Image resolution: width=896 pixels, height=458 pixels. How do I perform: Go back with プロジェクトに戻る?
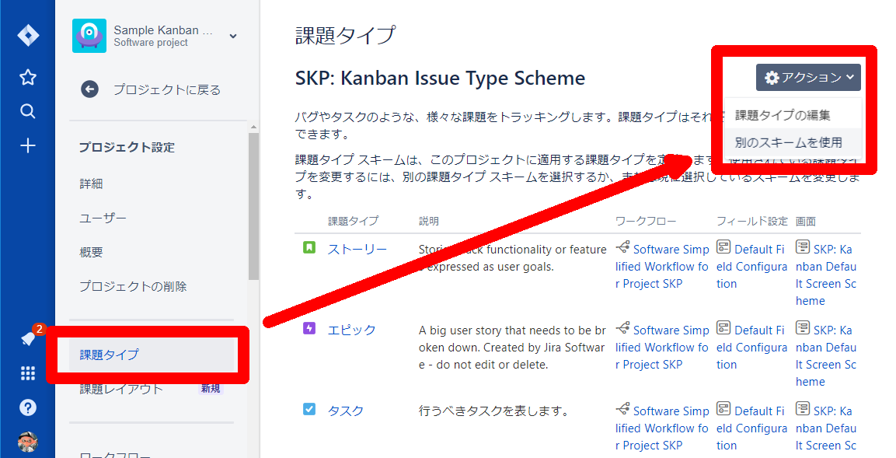[167, 89]
